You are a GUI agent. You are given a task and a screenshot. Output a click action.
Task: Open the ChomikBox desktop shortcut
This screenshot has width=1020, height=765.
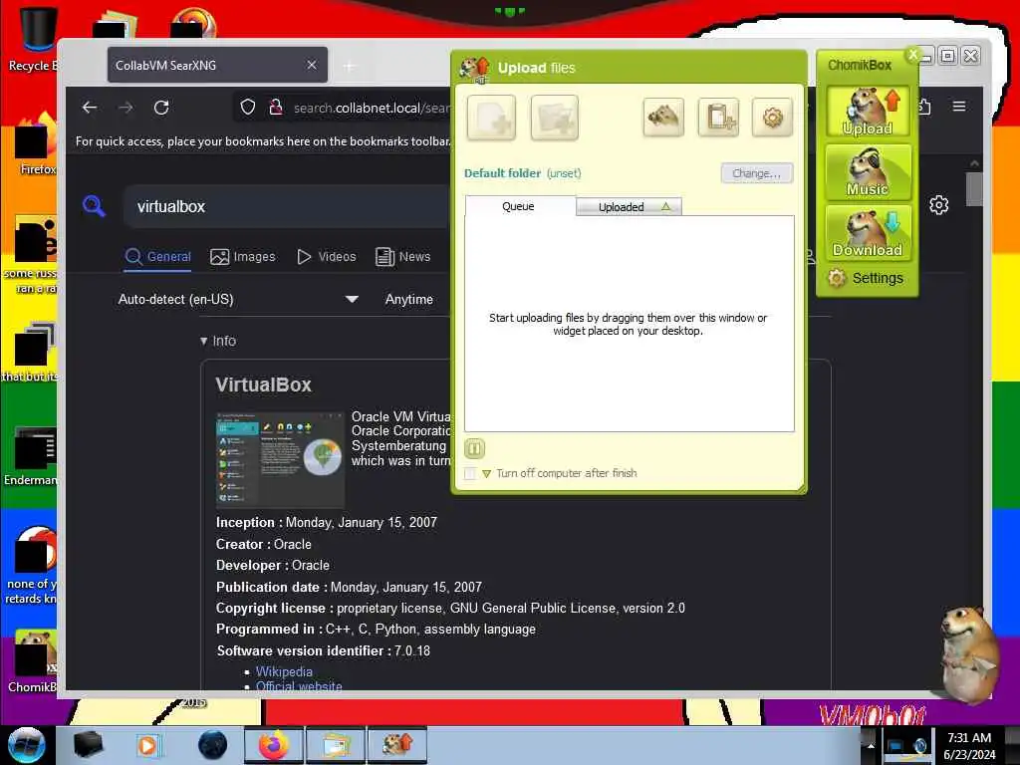click(33, 661)
